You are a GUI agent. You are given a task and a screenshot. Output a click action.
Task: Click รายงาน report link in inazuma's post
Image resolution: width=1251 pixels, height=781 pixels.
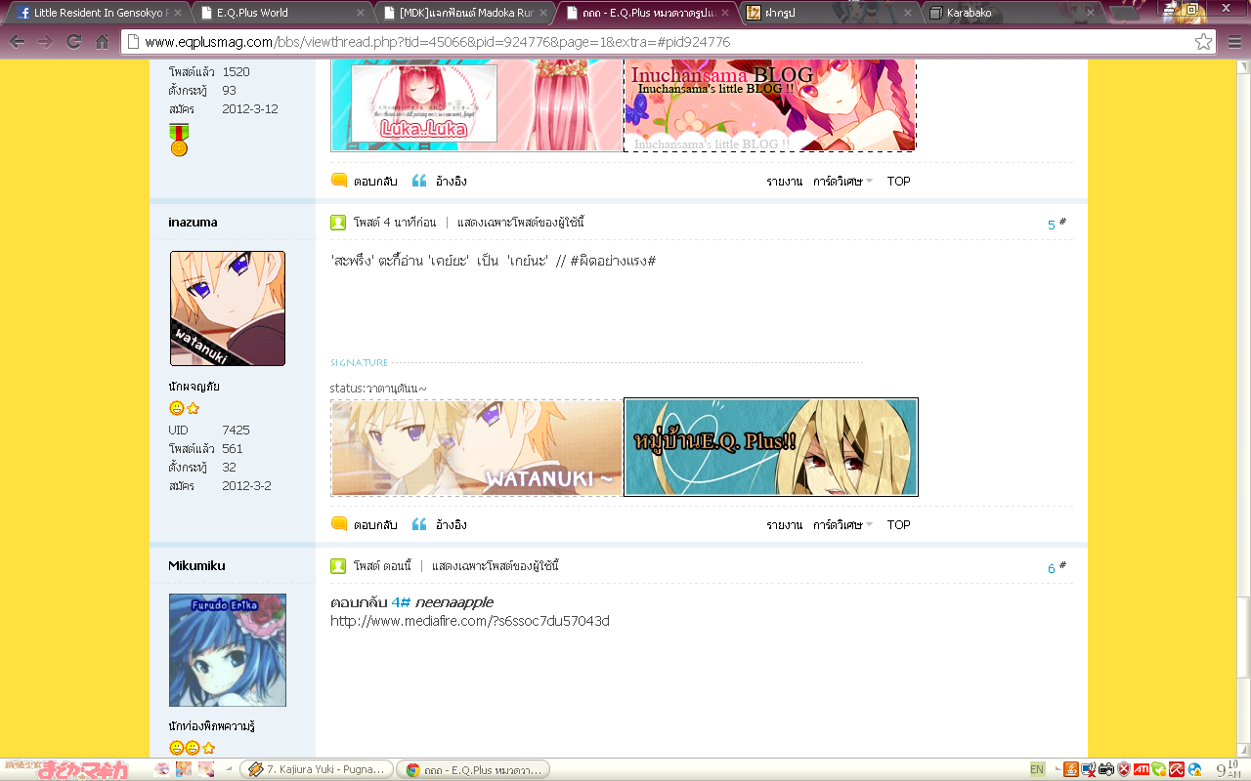[784, 525]
